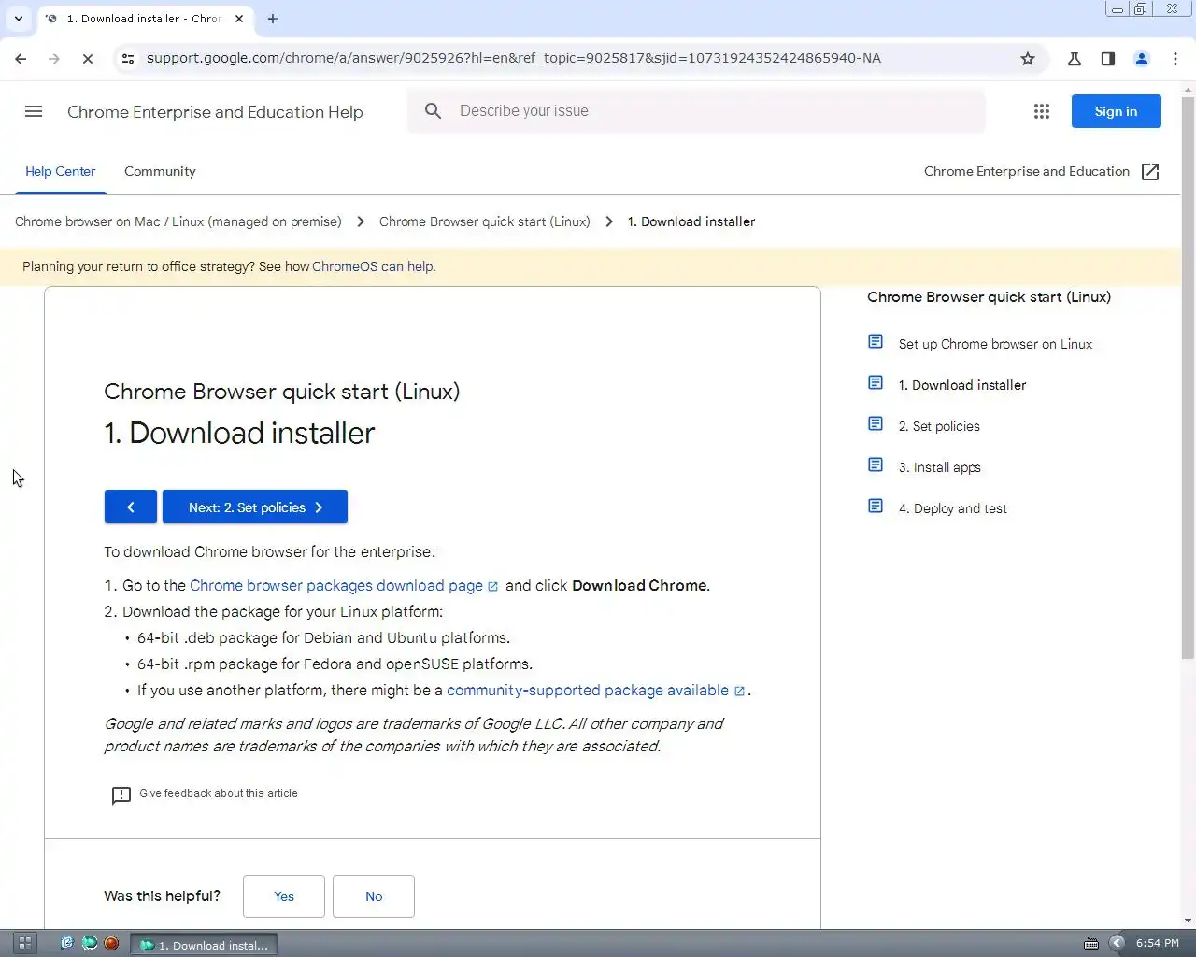Image resolution: width=1196 pixels, height=957 pixels.
Task: Go to Next: 2. Set policies
Action: pyautogui.click(x=255, y=507)
